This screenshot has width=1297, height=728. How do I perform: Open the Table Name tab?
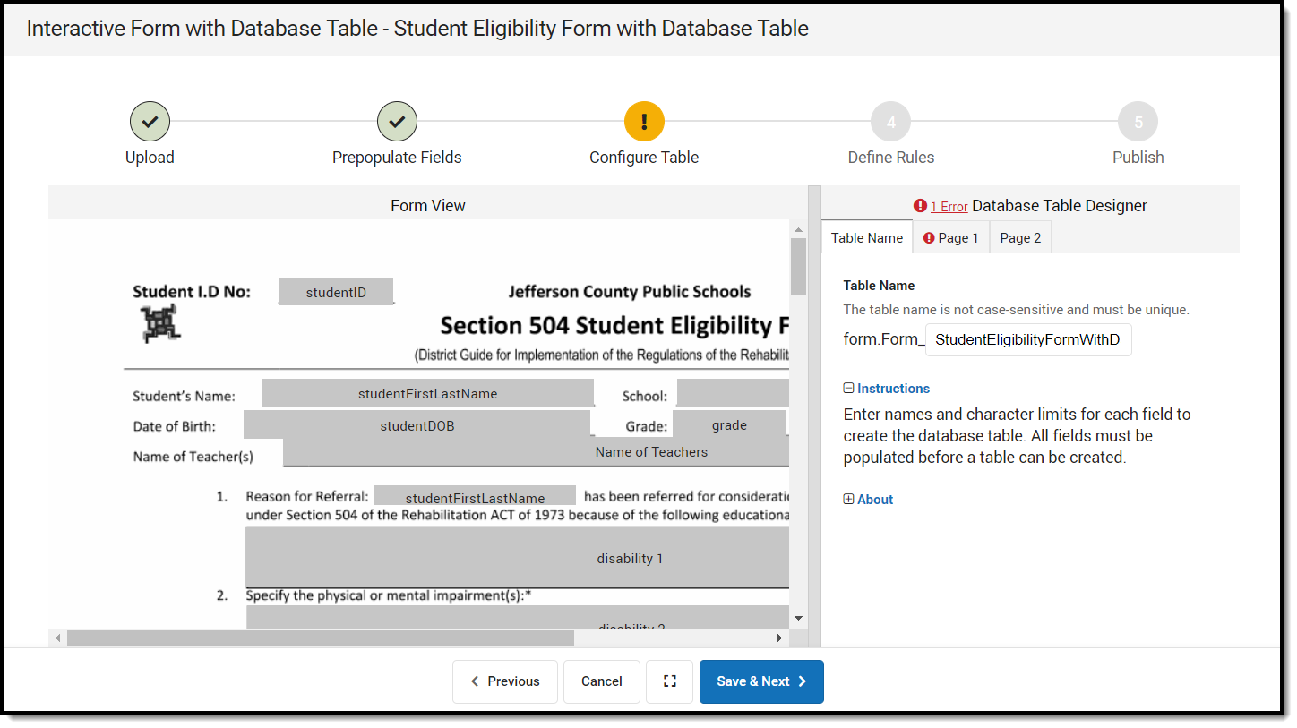coord(866,237)
